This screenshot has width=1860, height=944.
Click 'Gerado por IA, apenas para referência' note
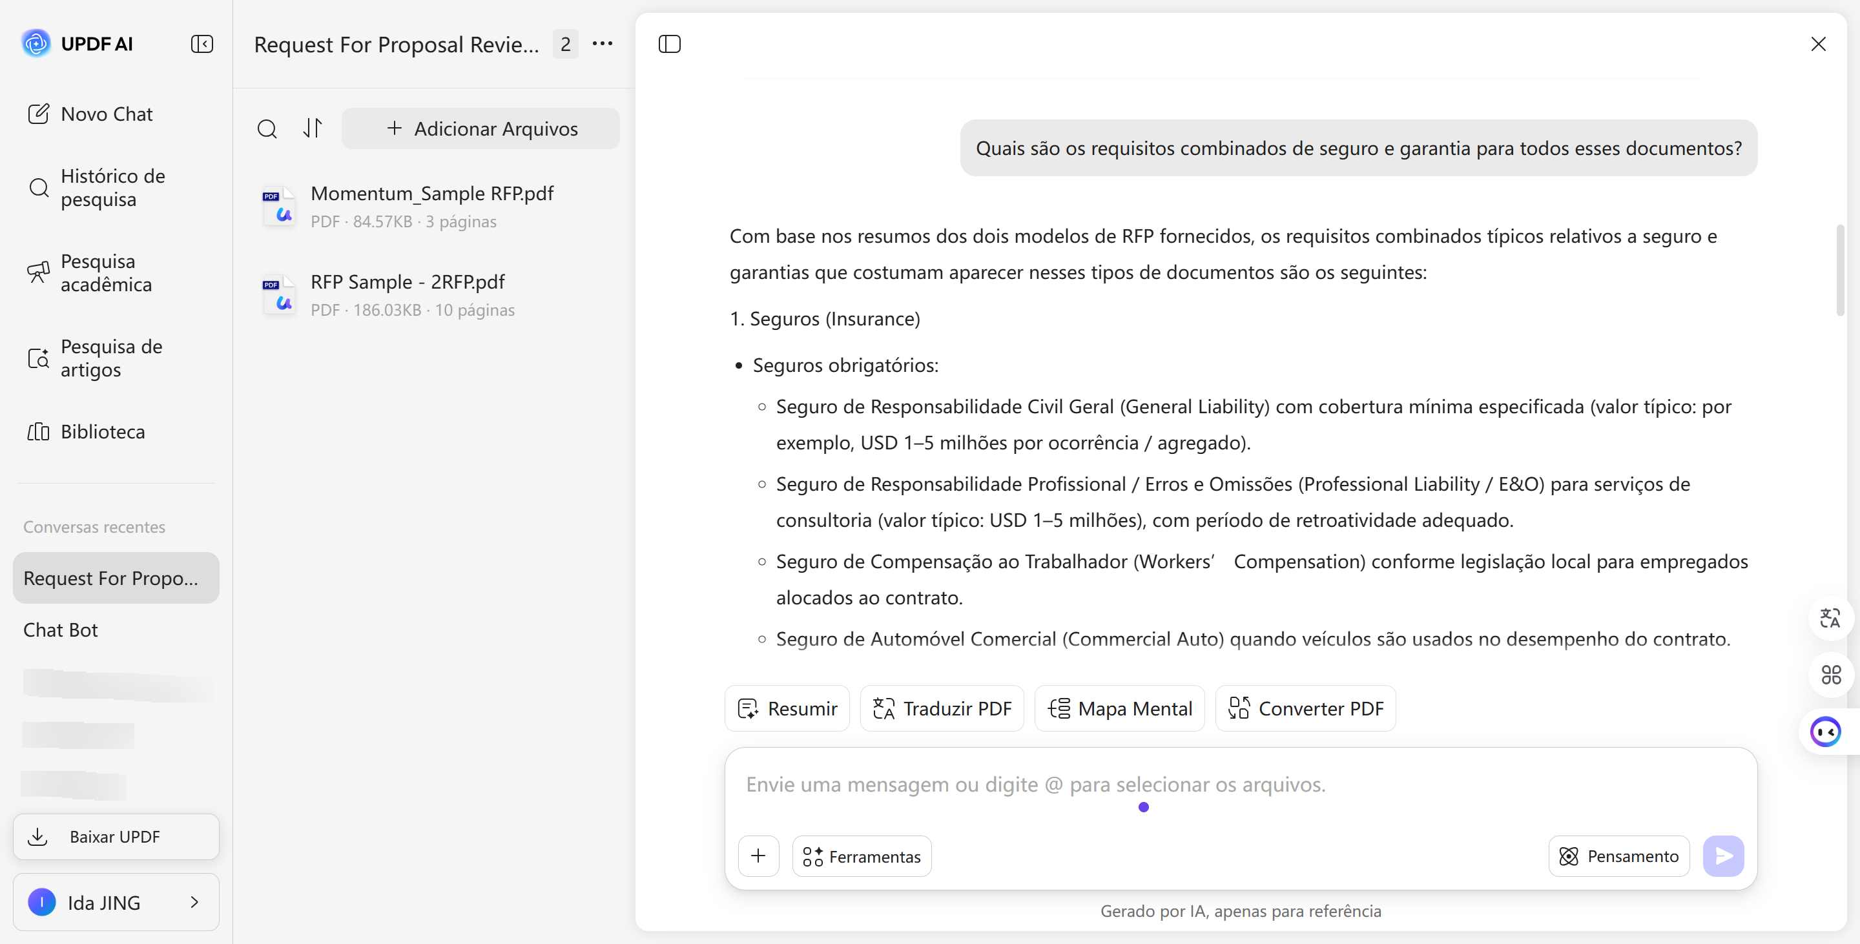tap(1241, 911)
